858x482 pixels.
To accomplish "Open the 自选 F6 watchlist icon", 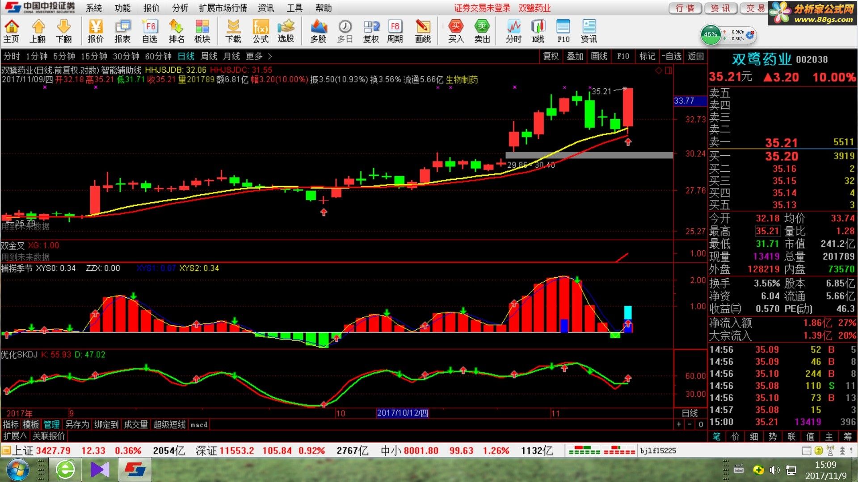I will click(150, 31).
